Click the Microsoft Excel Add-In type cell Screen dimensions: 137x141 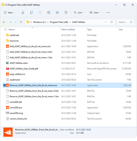click(98, 63)
